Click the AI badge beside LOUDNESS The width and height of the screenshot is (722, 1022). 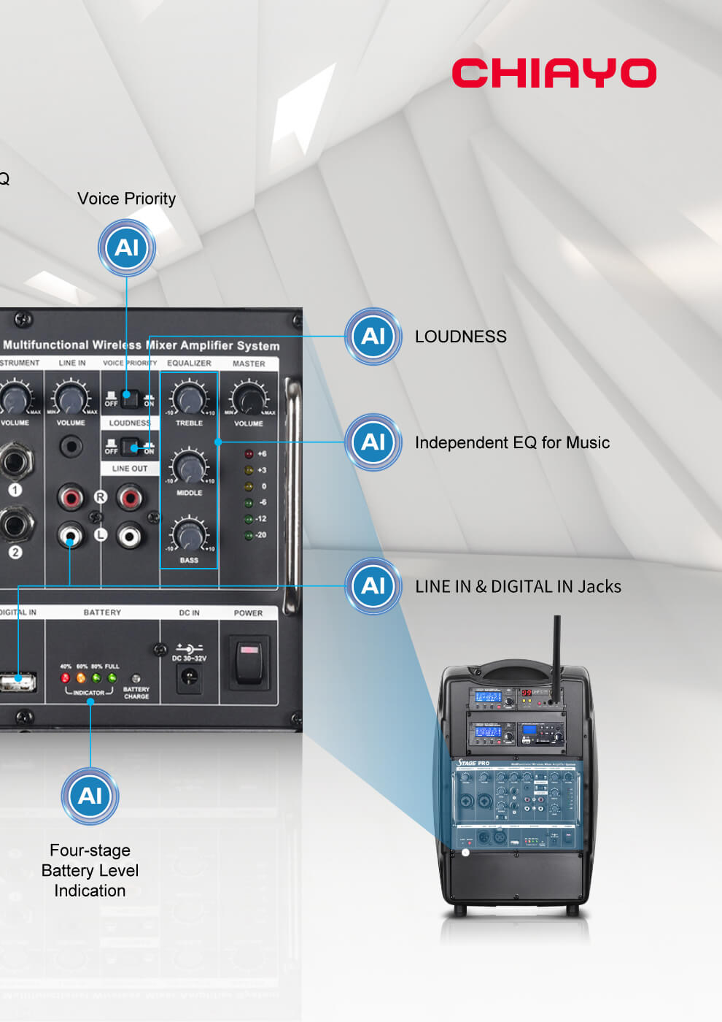click(x=373, y=337)
